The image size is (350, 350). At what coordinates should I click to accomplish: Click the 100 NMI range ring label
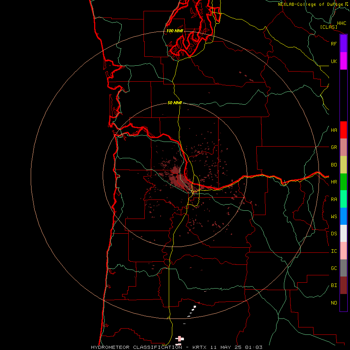coord(175,31)
